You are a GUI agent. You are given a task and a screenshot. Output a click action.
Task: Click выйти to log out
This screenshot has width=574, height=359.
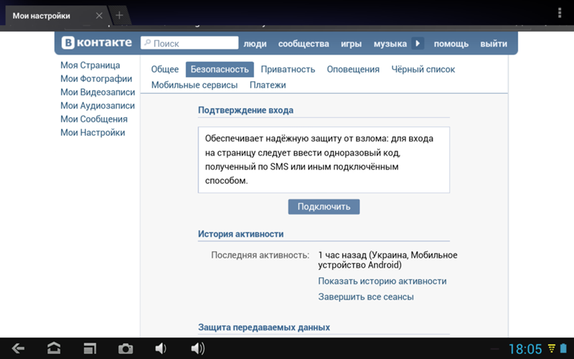click(494, 44)
